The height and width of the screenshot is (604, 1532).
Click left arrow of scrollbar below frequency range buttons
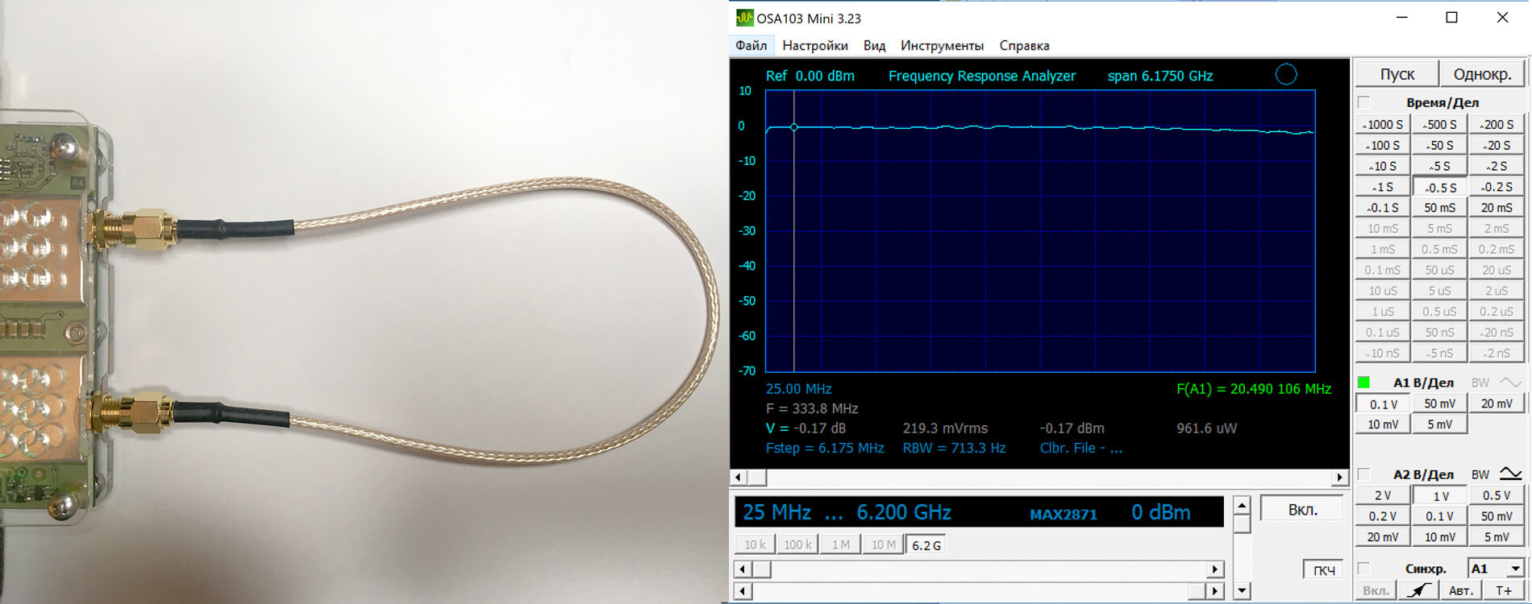[742, 569]
